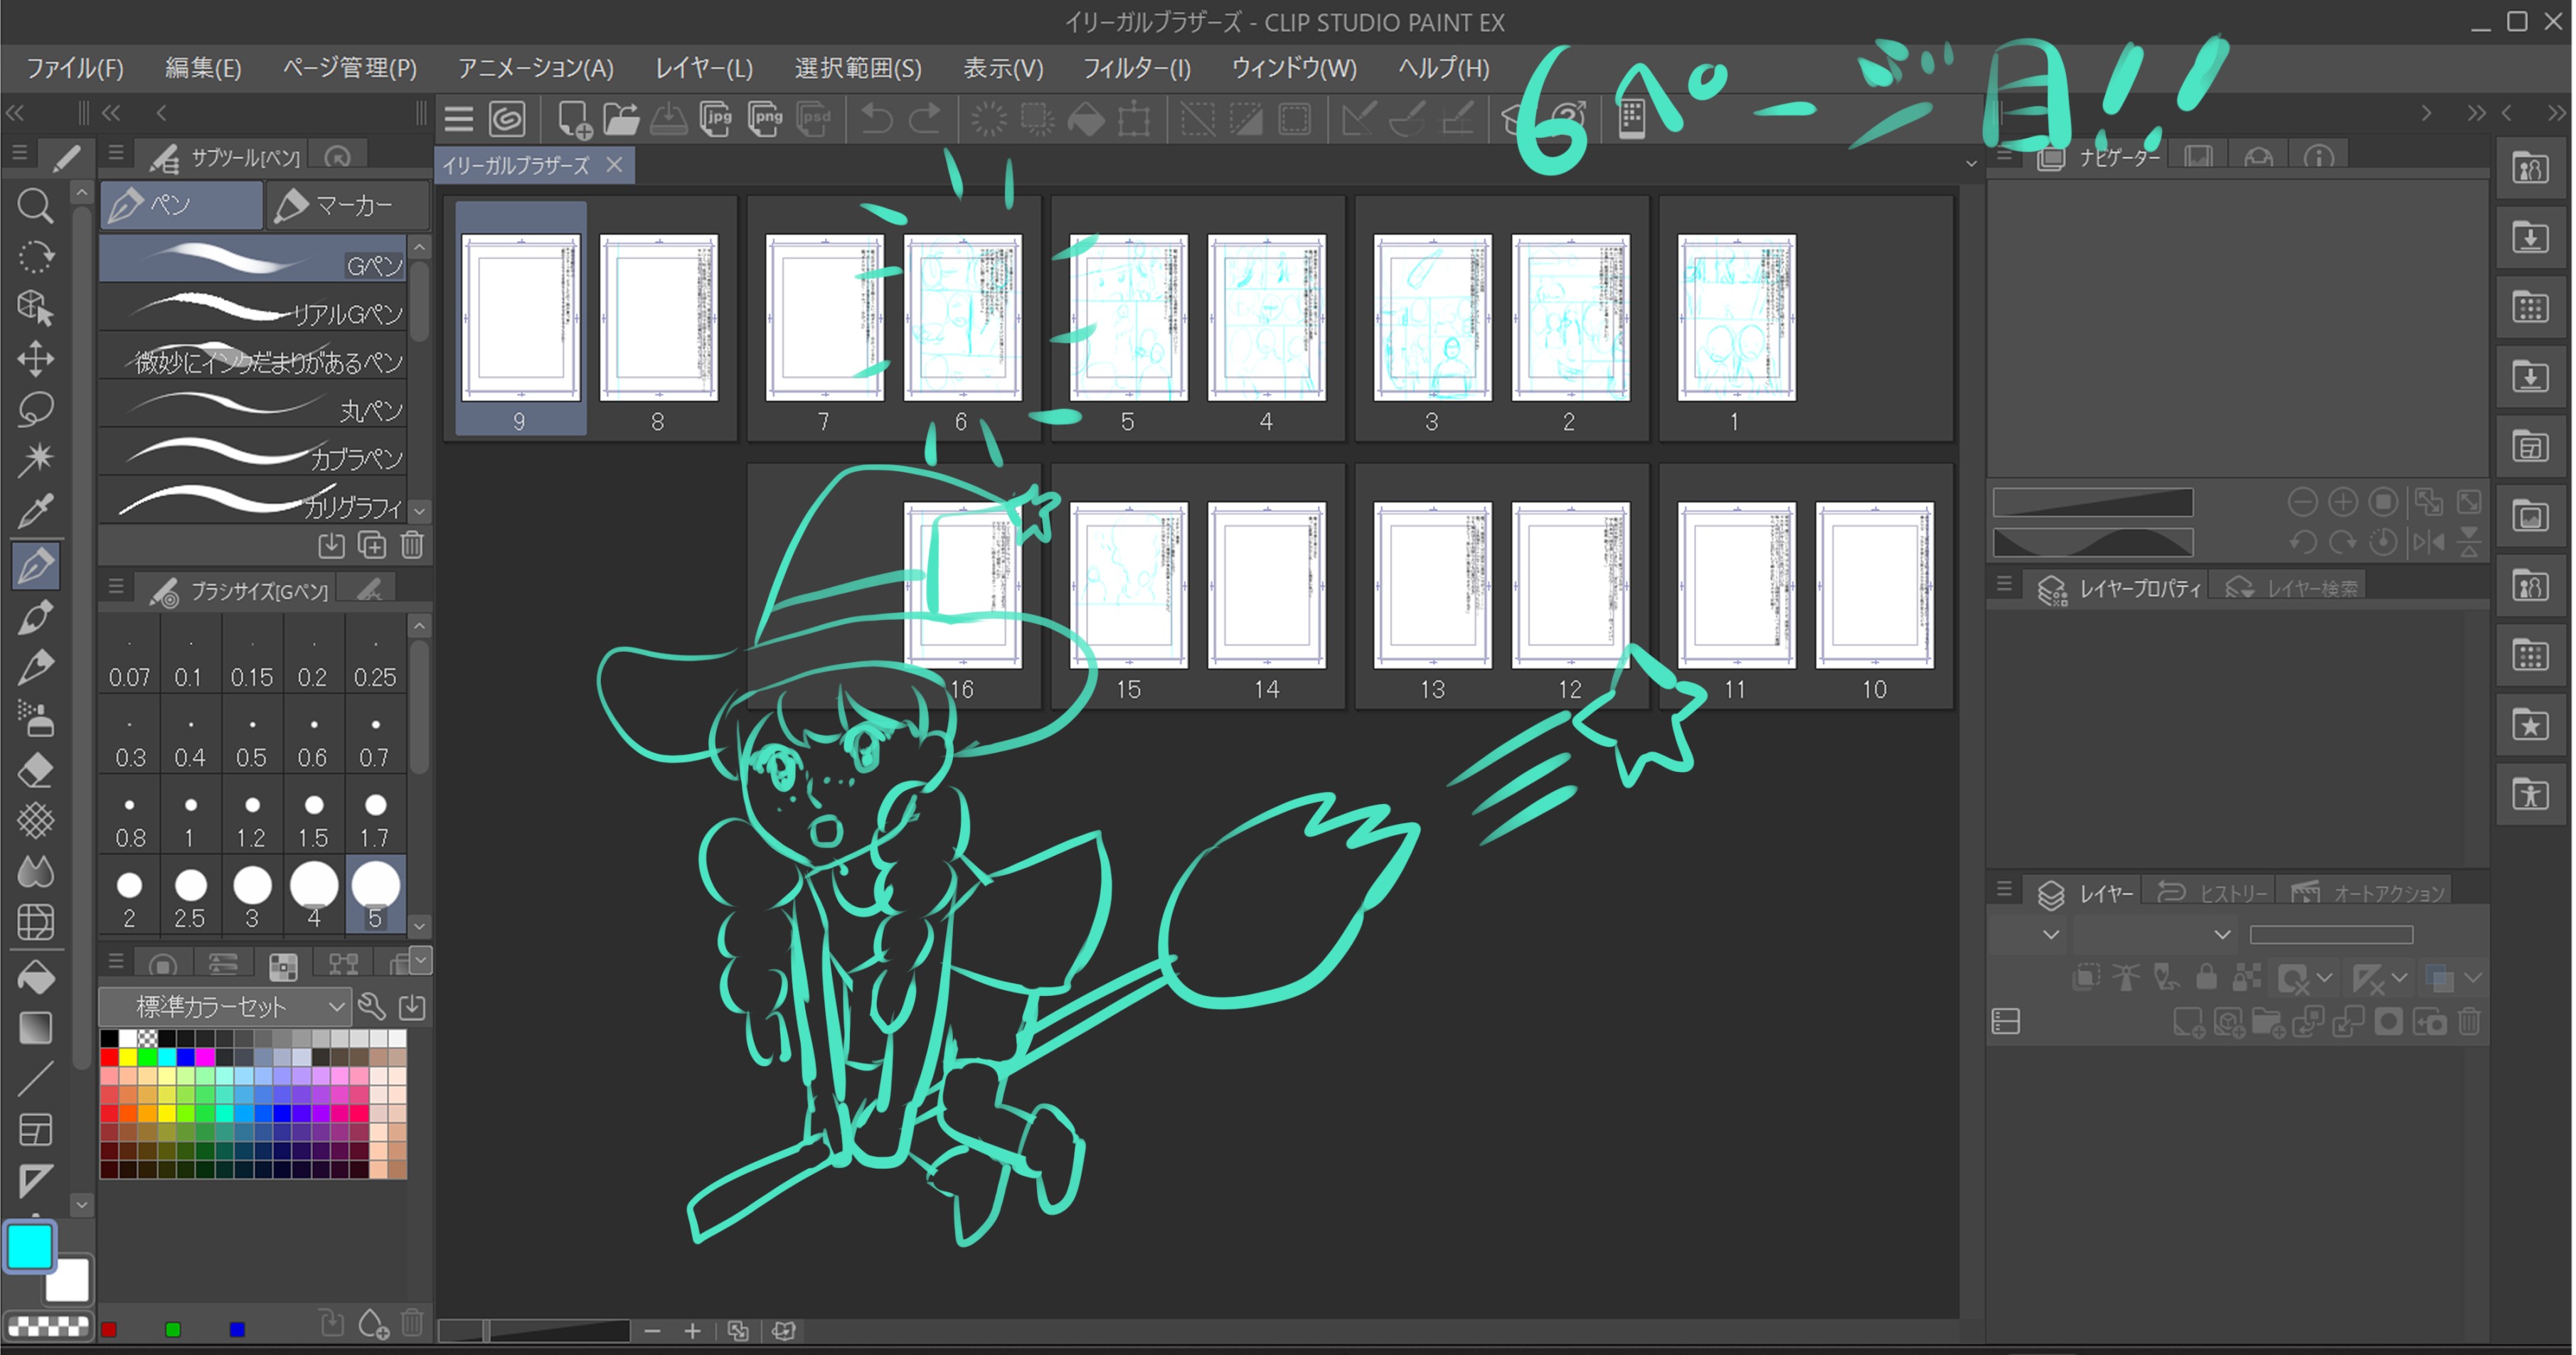Select page 13 thumbnail

coord(1432,584)
